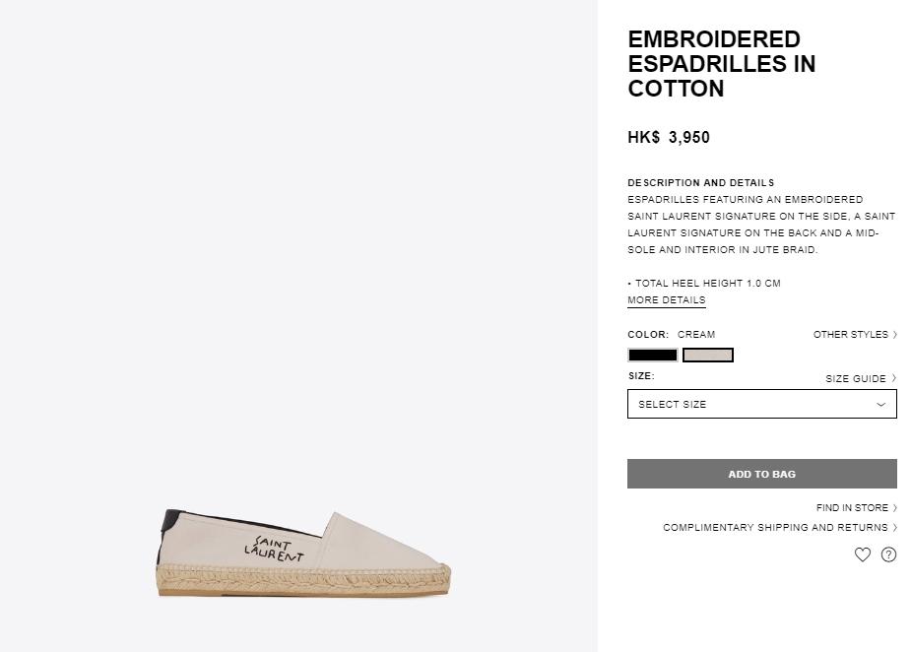Choose the black color swatch
This screenshot has height=652, width=911.
pyautogui.click(x=652, y=356)
